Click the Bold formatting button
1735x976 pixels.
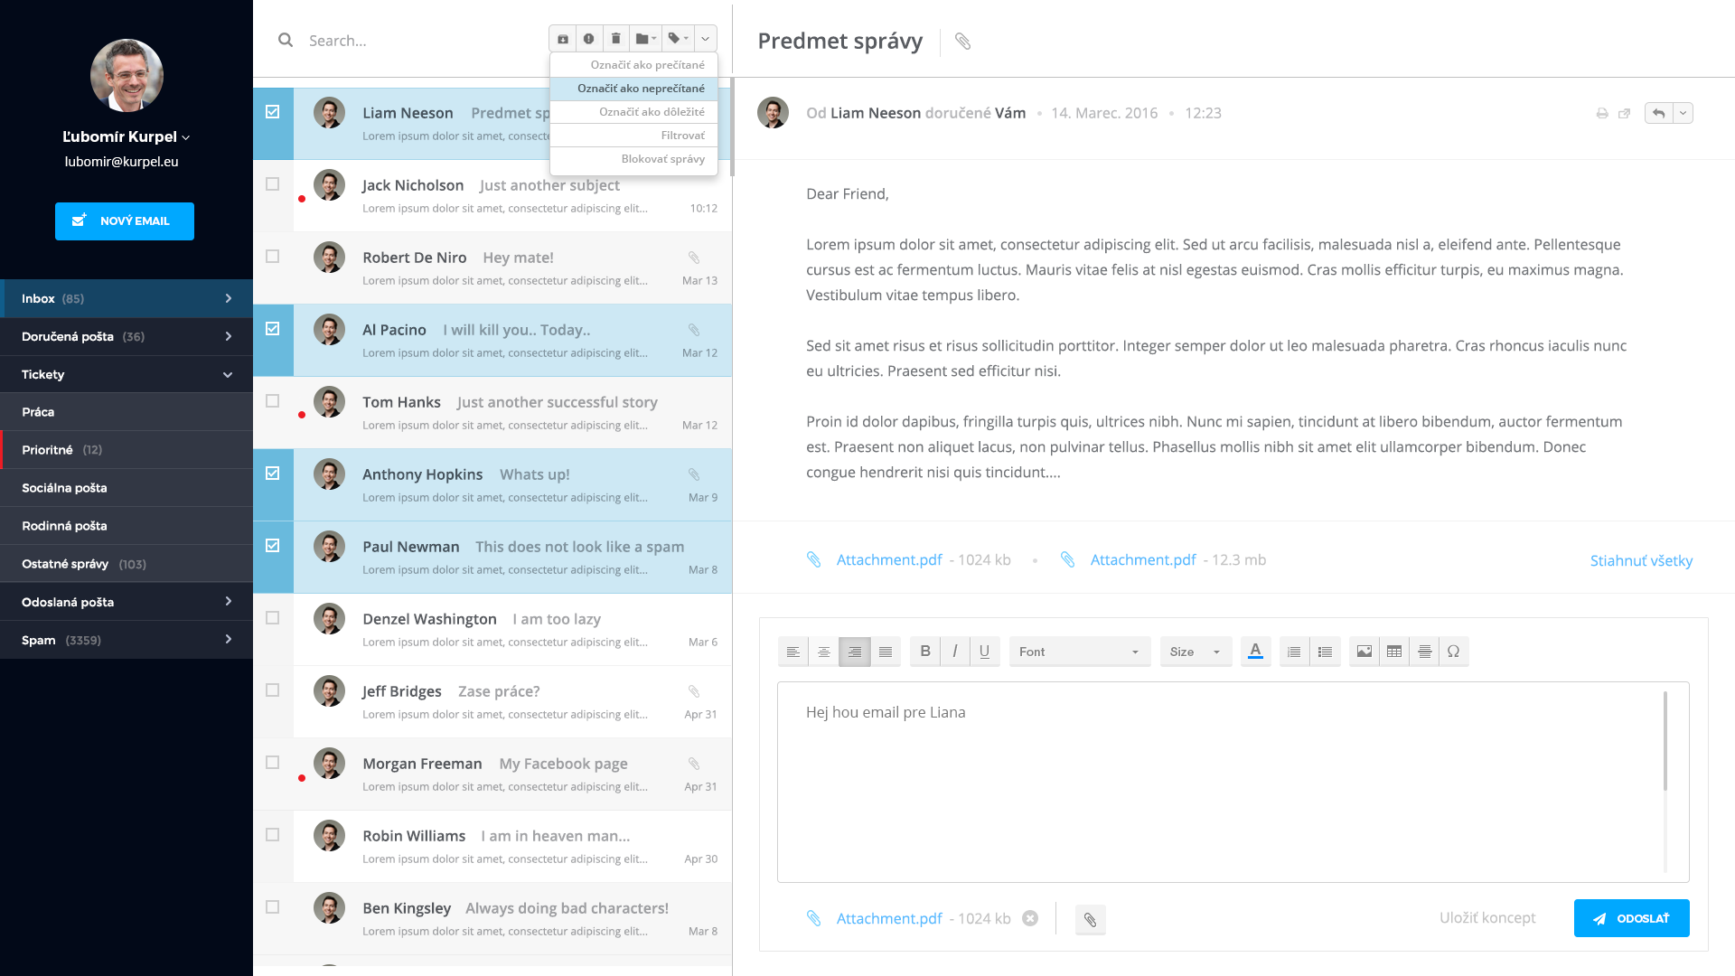[924, 652]
